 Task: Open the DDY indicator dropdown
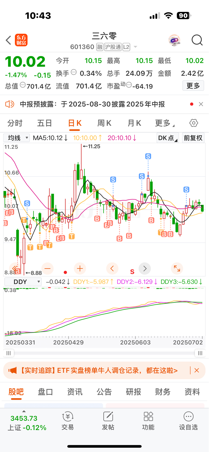23,282
